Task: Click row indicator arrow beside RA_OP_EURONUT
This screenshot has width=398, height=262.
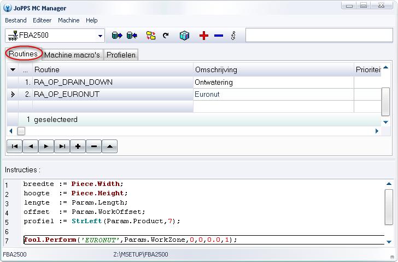Action: [13, 95]
